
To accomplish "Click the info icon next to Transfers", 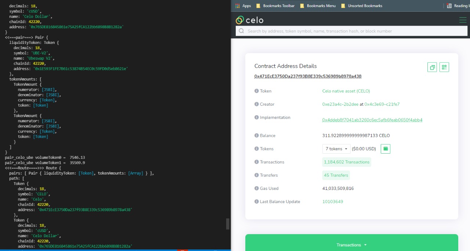I will click(x=256, y=175).
